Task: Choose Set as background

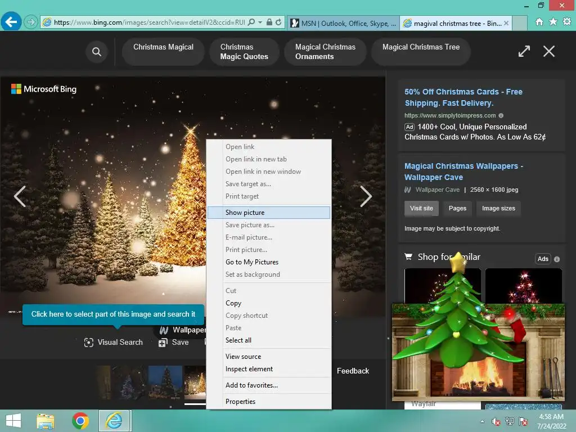Action: [x=269, y=274]
